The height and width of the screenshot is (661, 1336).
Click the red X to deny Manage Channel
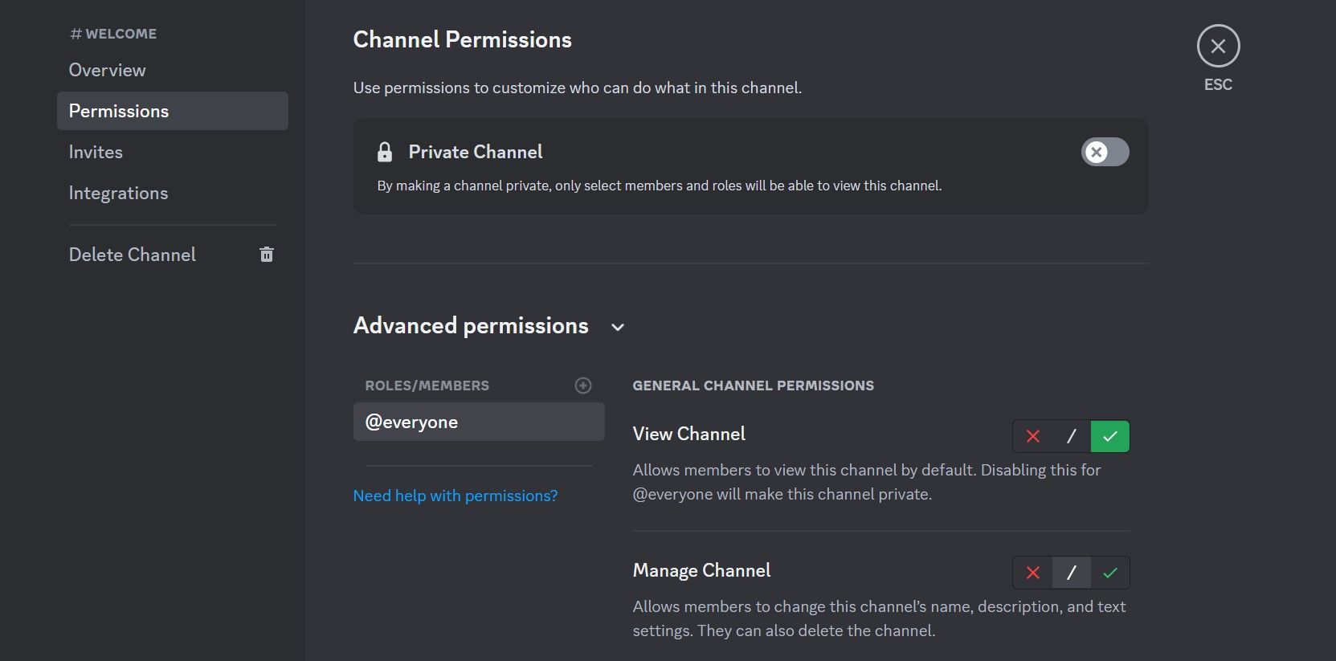pyautogui.click(x=1032, y=573)
